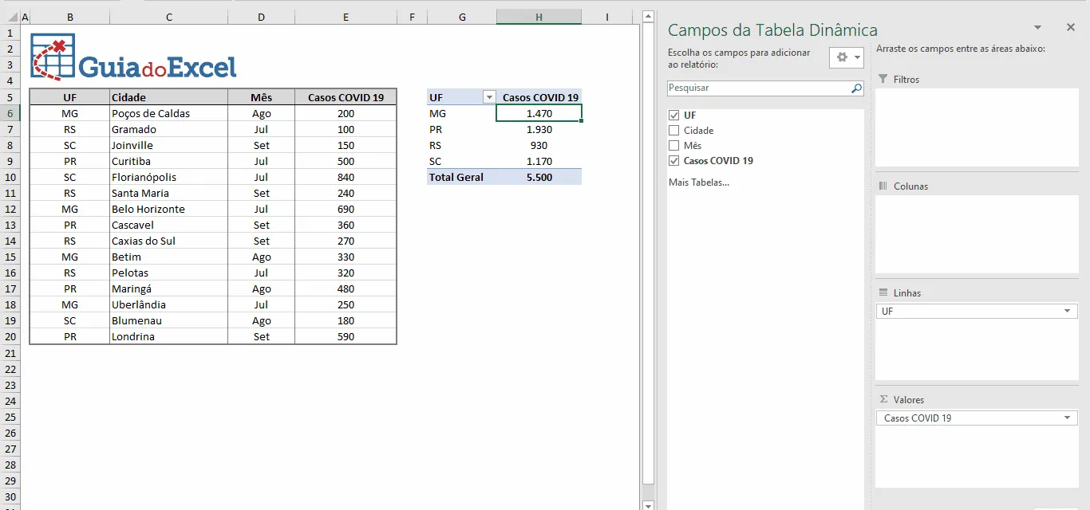Click the select-all corner of the sheet
Screen dimensions: 1090x510
[9, 17]
